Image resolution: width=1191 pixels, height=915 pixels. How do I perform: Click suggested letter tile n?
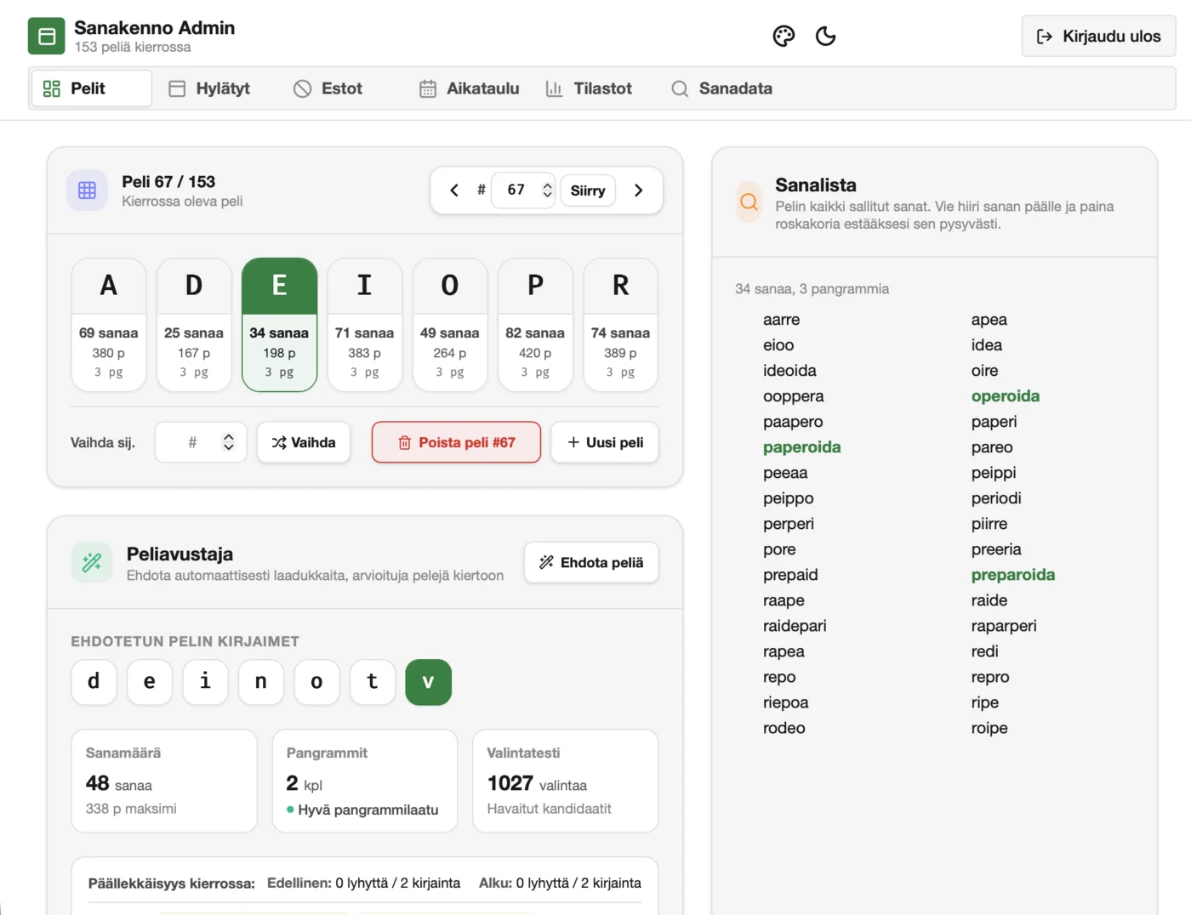click(261, 682)
